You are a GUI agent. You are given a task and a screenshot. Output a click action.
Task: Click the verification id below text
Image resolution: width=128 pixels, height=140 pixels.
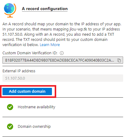point(20,45)
